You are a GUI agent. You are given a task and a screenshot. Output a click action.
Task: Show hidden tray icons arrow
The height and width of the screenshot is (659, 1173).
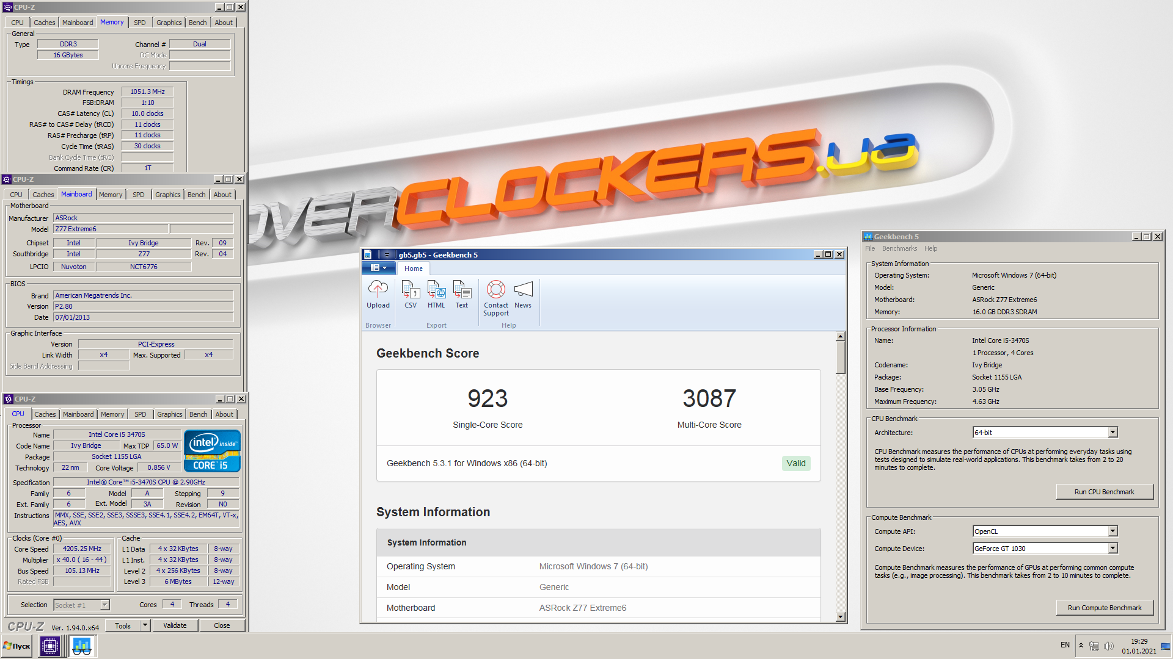pyautogui.click(x=1081, y=645)
